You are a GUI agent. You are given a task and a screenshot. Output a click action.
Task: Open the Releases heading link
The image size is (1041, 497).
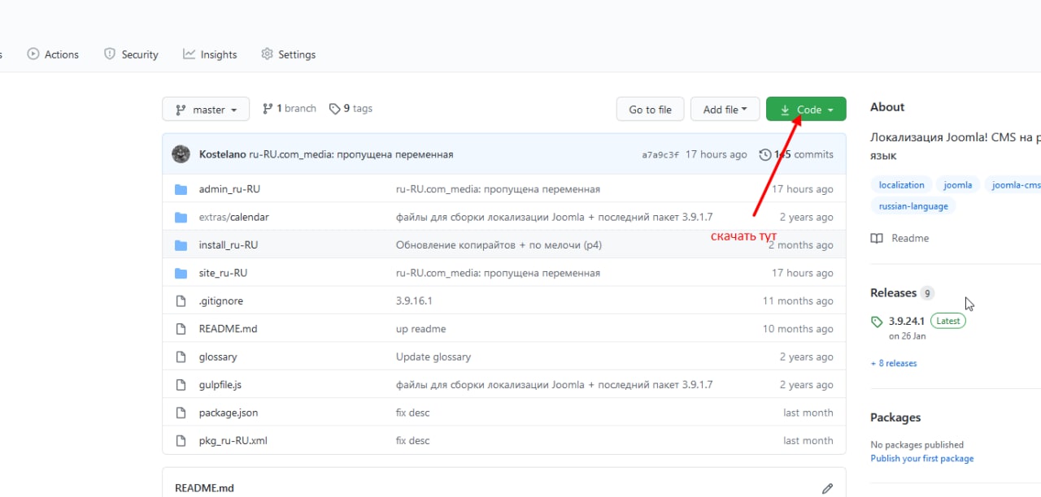point(893,293)
